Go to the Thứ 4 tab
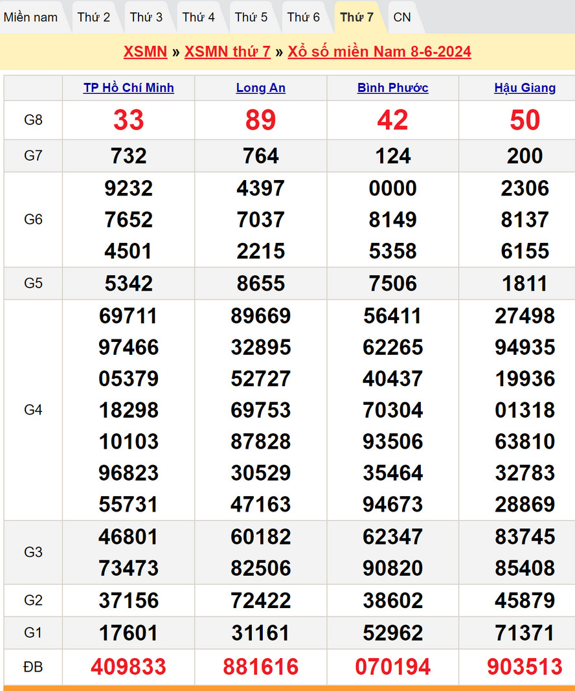The image size is (575, 691). (x=199, y=17)
